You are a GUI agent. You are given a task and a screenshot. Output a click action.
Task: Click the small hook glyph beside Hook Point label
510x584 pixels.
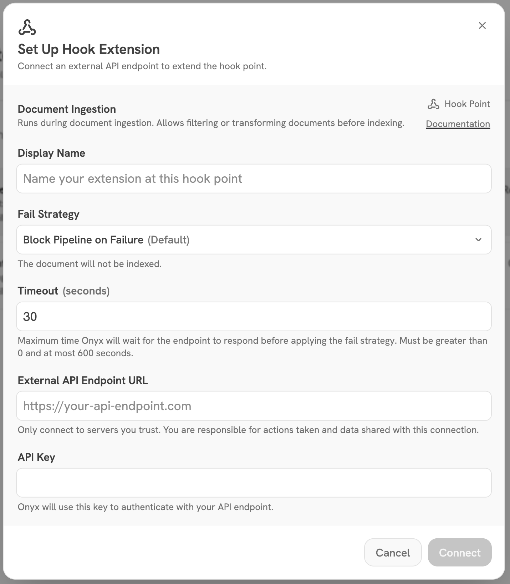433,104
